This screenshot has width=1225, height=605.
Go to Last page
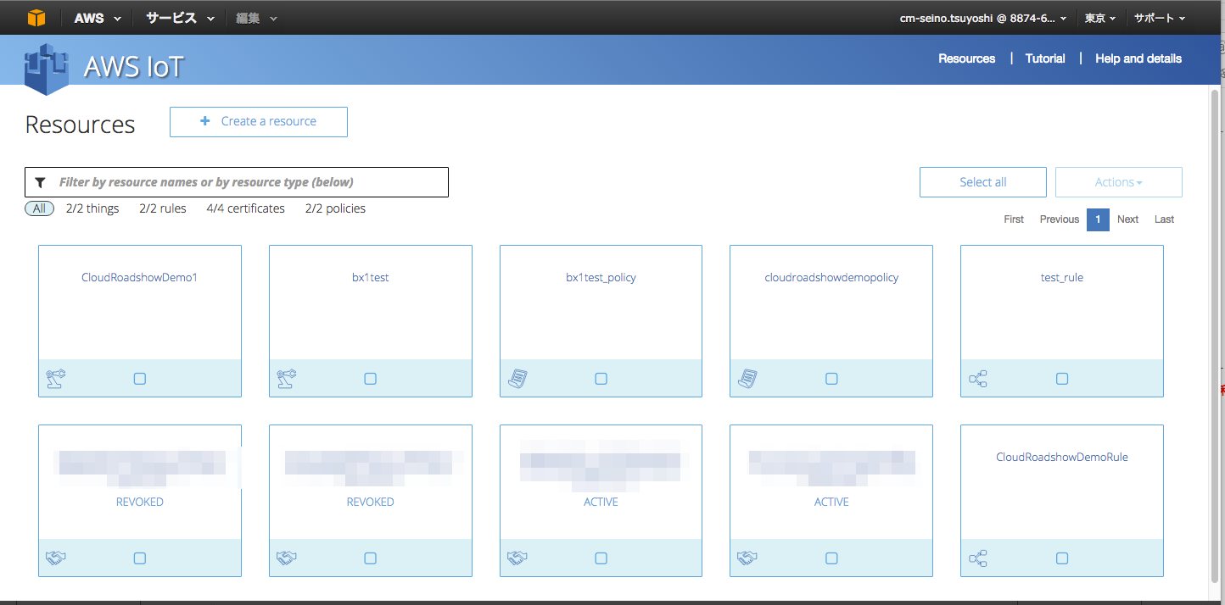point(1164,219)
